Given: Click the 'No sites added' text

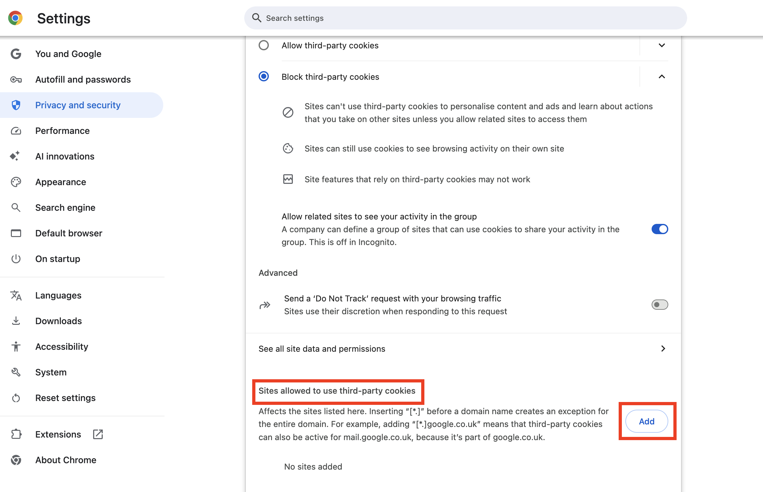Looking at the screenshot, I should point(313,466).
